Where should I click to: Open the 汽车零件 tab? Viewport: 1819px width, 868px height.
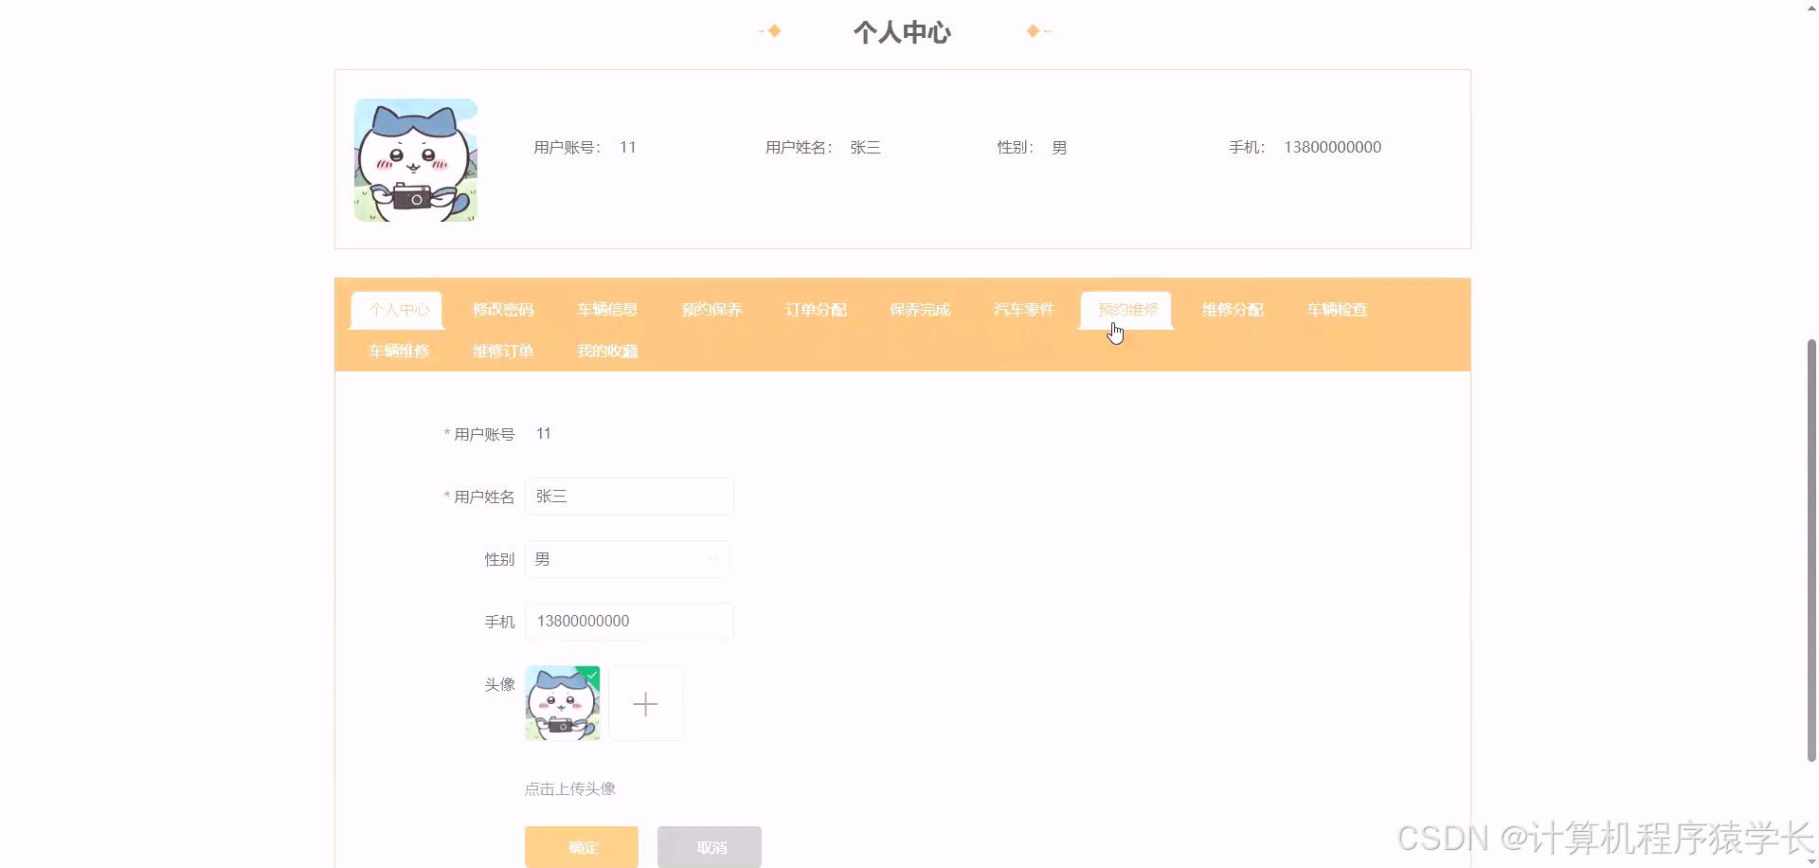1023,309
